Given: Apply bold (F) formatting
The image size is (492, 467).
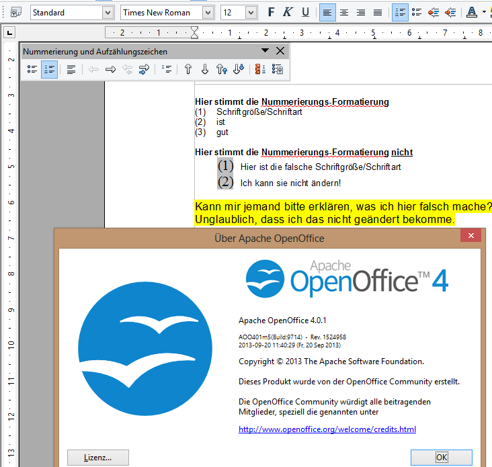Looking at the screenshot, I should [271, 13].
